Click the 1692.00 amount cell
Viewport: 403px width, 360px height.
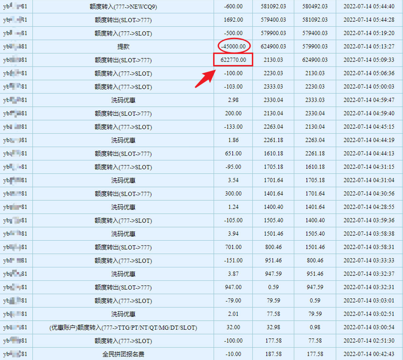[233, 20]
